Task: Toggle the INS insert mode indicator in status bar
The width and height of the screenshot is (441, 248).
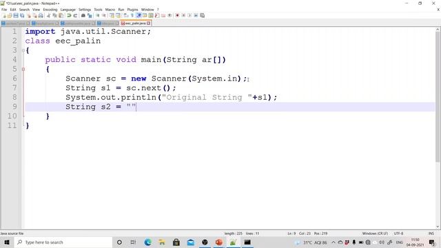Action: (x=431, y=234)
